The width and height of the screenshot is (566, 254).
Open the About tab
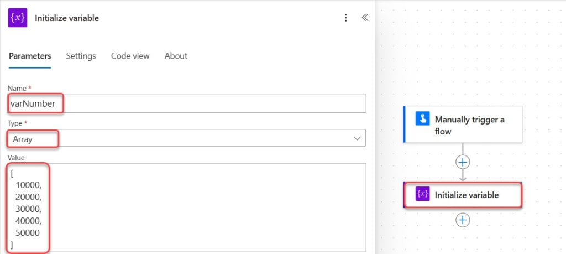pos(176,56)
